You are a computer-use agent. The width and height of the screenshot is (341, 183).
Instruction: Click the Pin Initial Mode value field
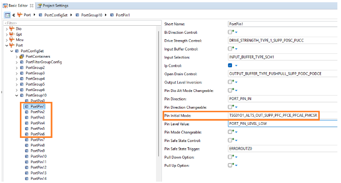coord(274,115)
